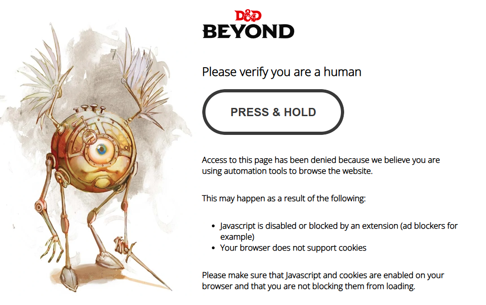
Task: Click the BEYOND wordmark logo
Action: pyautogui.click(x=248, y=31)
